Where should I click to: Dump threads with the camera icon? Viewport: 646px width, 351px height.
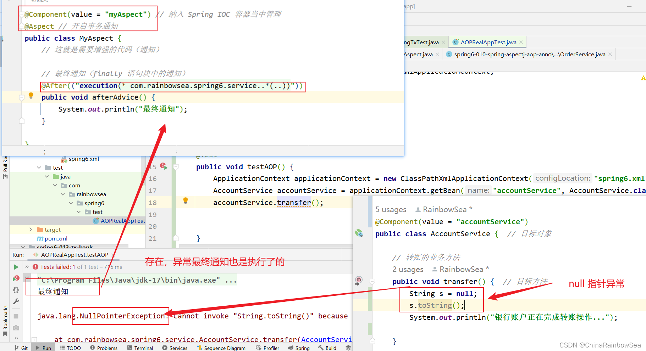point(16,328)
